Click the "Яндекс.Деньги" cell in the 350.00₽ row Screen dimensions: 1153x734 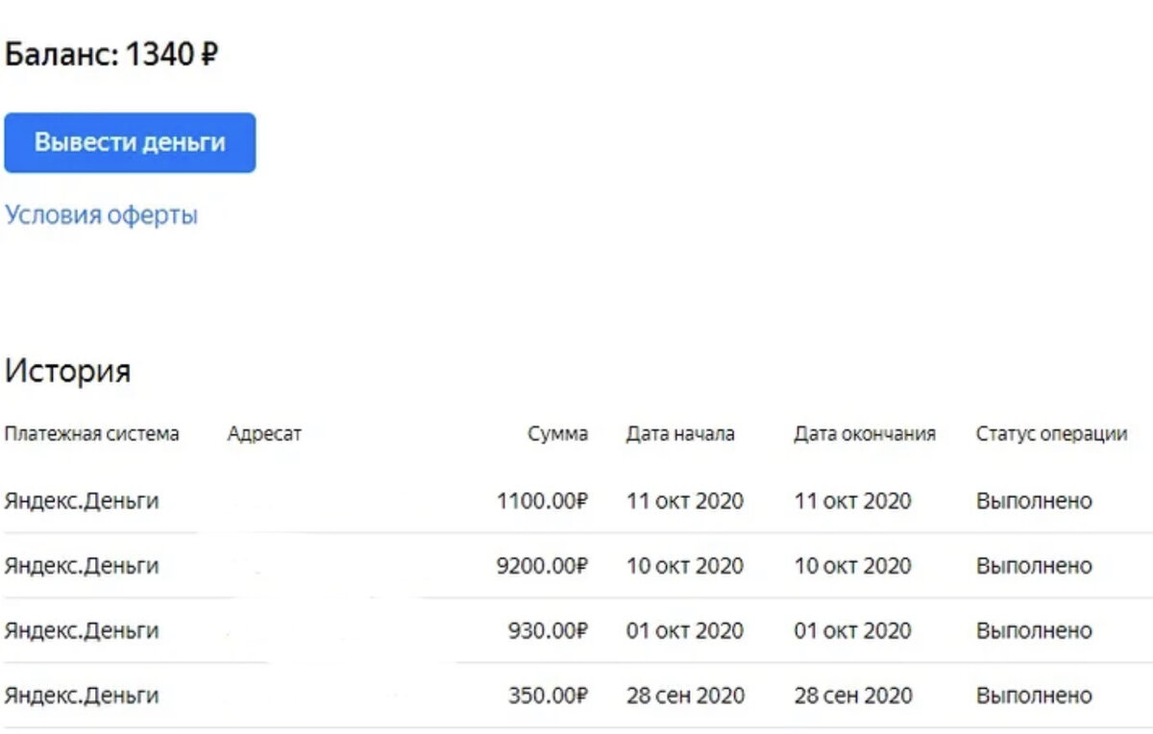81,696
